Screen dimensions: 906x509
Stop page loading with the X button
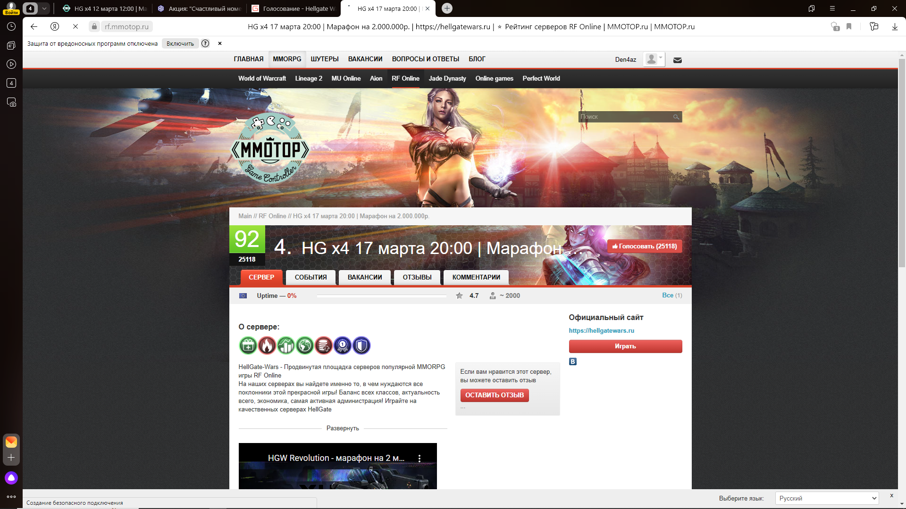pyautogui.click(x=75, y=27)
